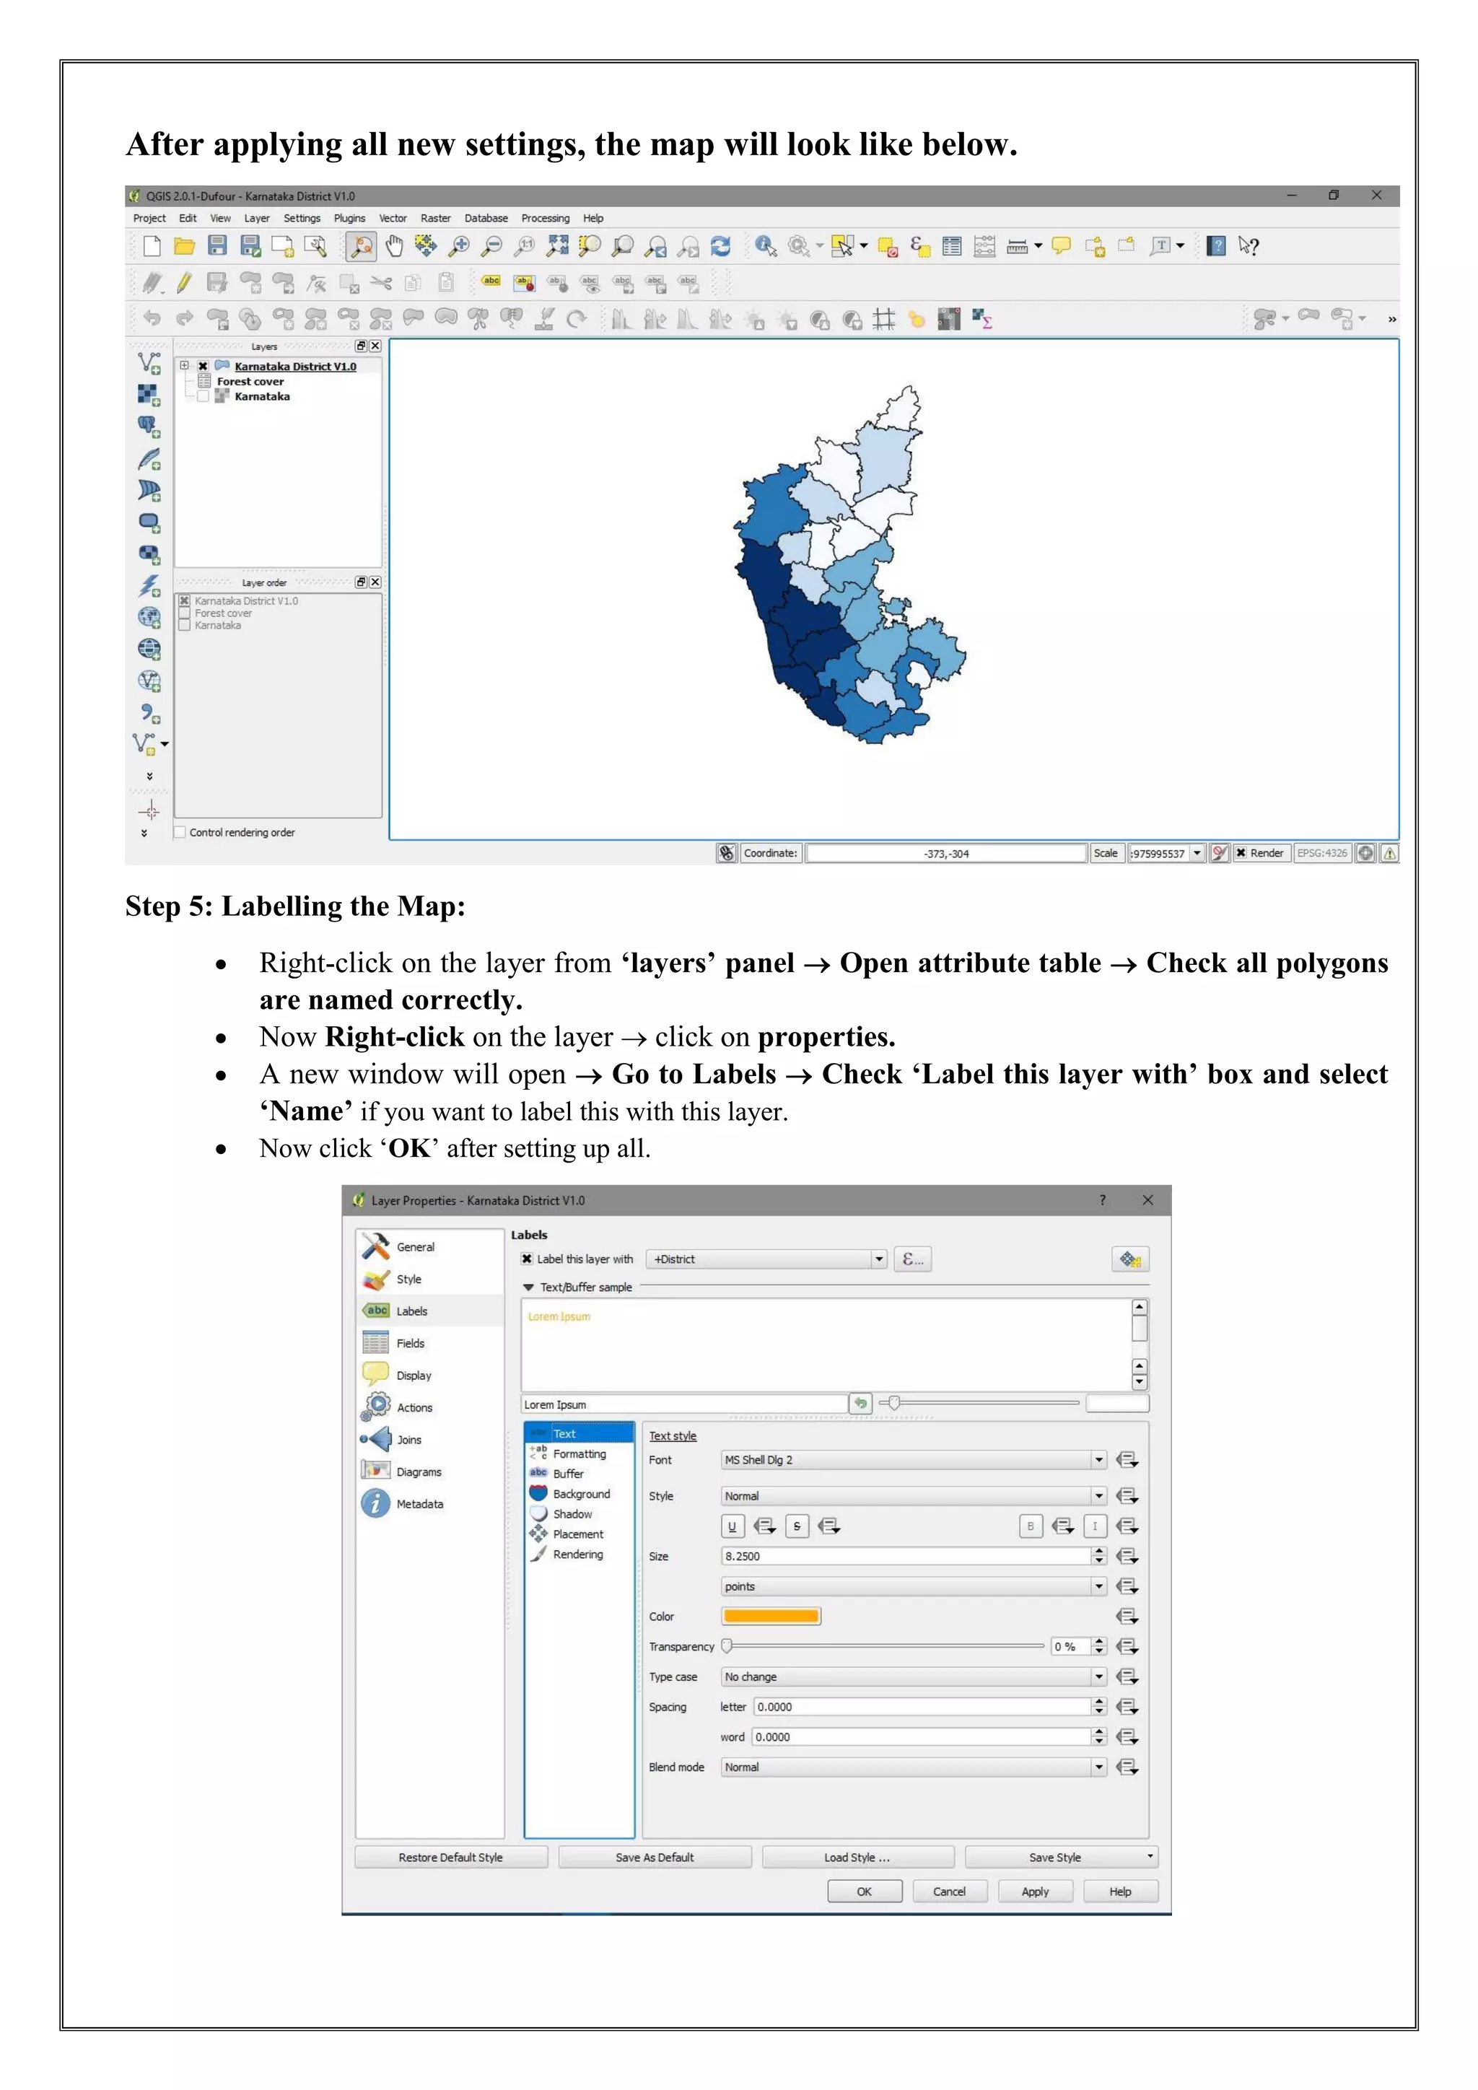
Task: Open the text Style Normal dropdown
Action: coord(914,1495)
